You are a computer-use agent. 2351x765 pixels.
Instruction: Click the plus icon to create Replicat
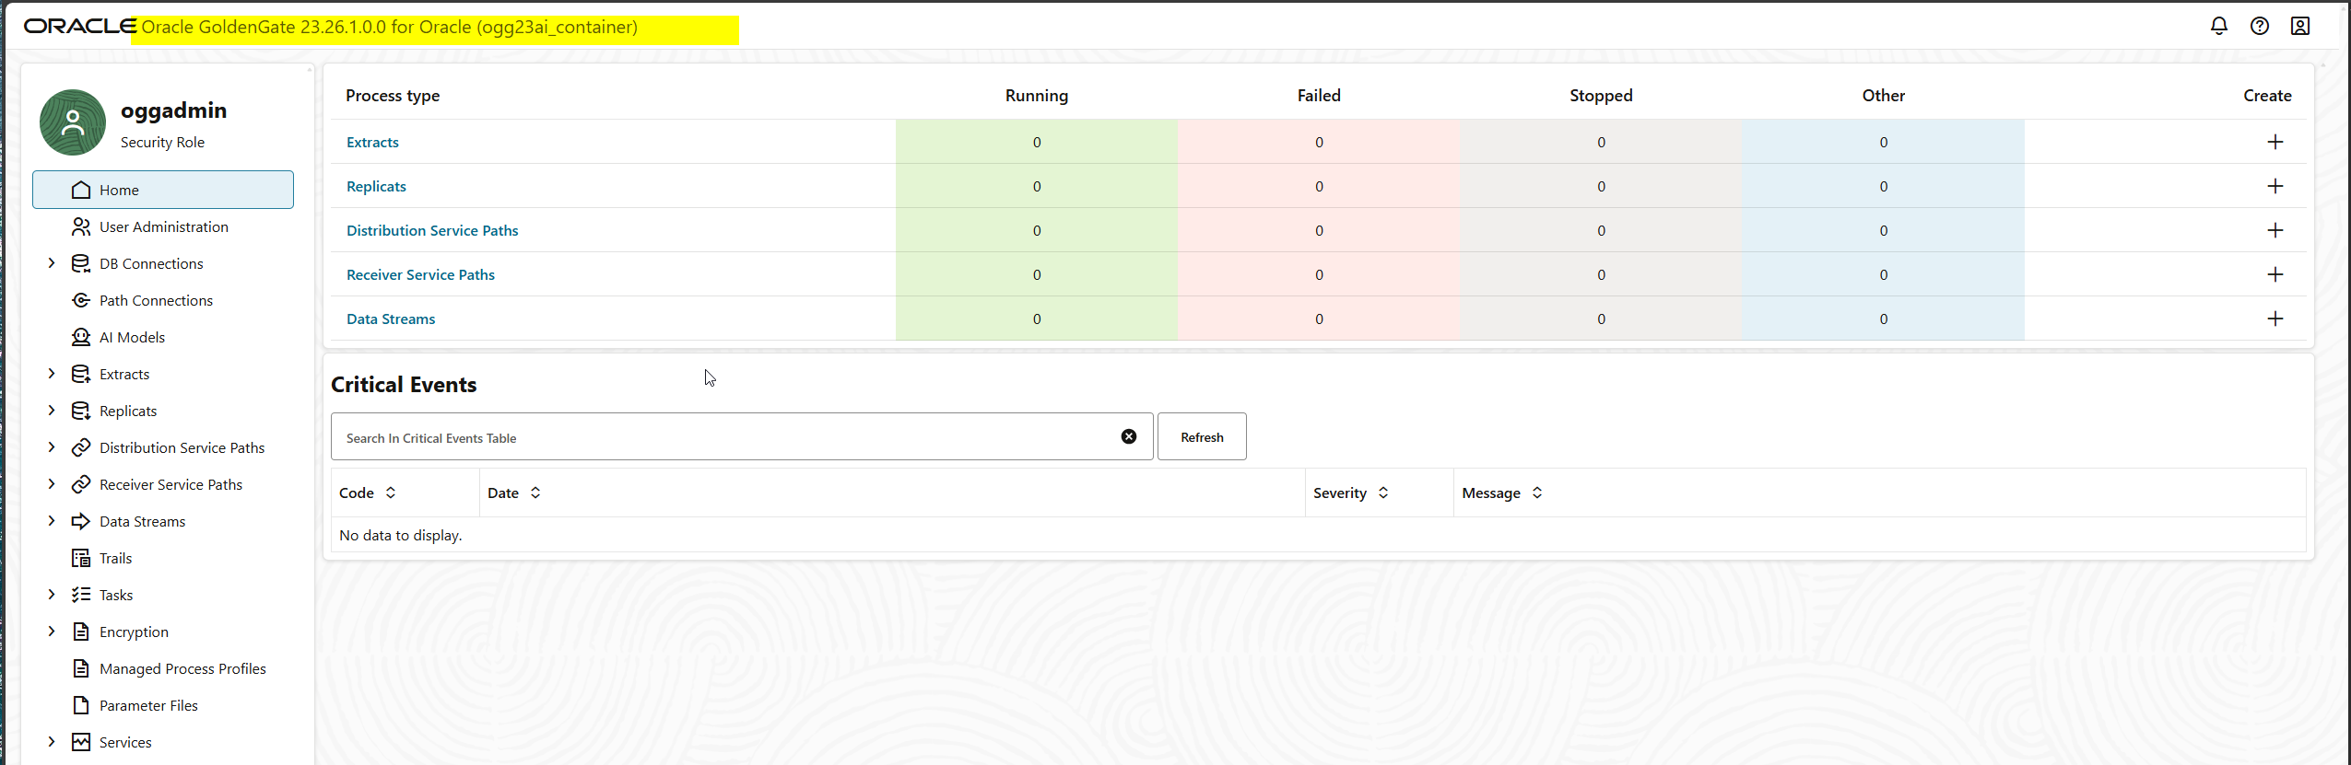[2275, 186]
